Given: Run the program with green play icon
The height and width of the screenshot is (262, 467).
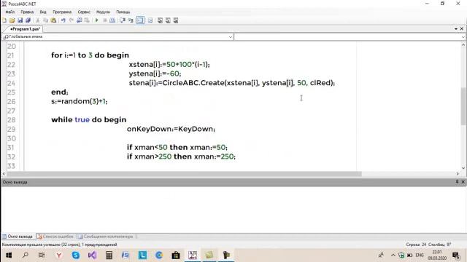Looking at the screenshot, I should [96, 20].
